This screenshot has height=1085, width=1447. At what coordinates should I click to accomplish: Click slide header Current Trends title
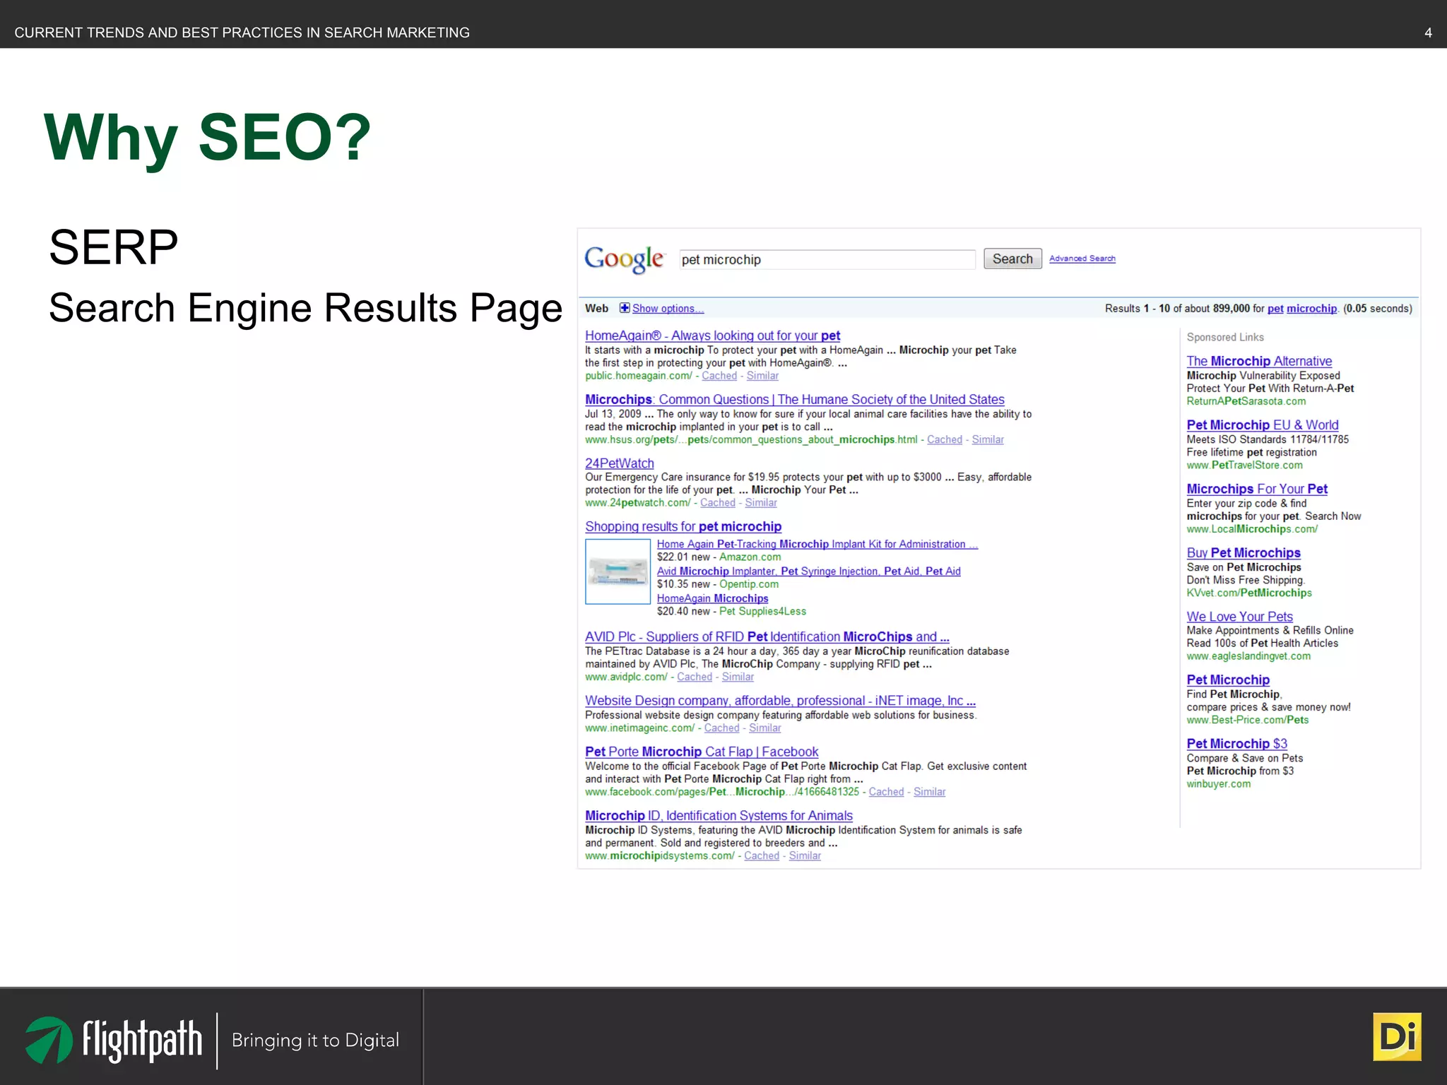coord(242,32)
